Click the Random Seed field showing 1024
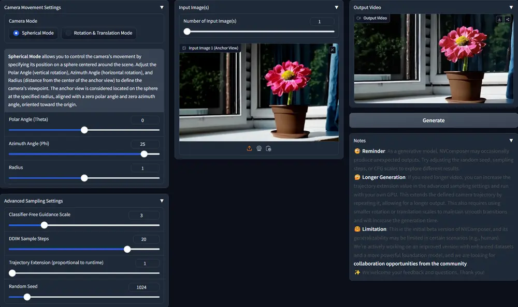The width and height of the screenshot is (518, 307). pyautogui.click(x=144, y=287)
